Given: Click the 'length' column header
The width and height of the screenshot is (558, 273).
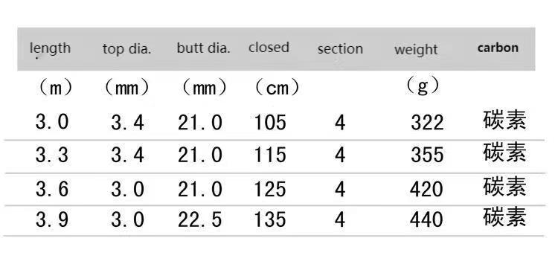Looking at the screenshot, I should (x=50, y=49).
